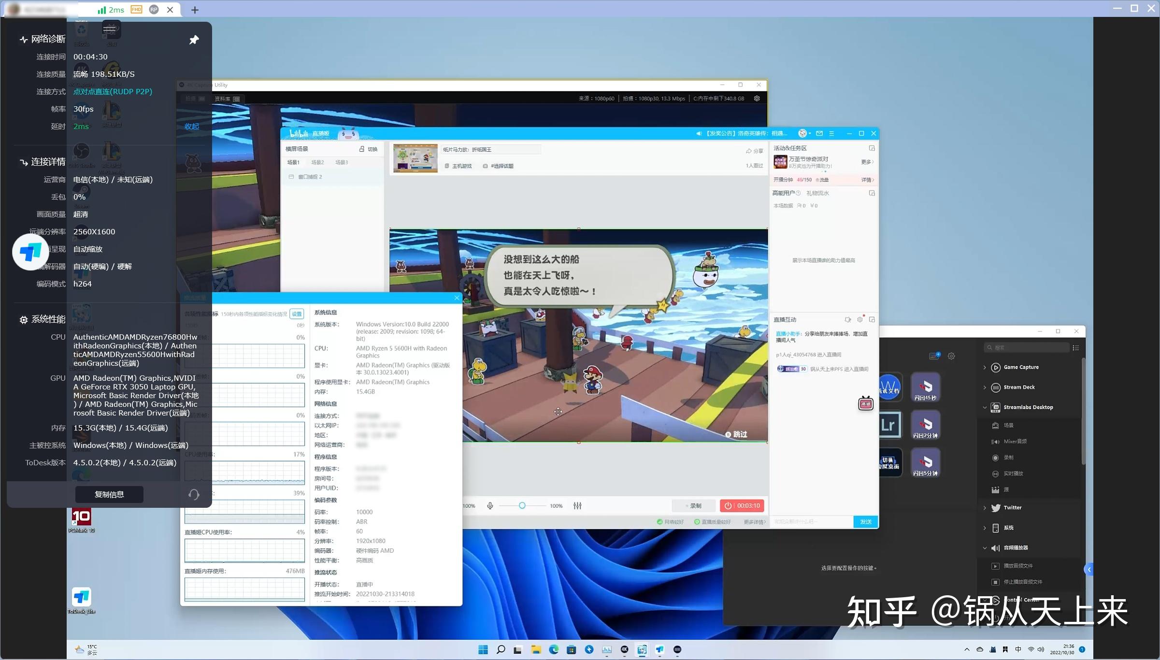Mute chat with the 直播互动 speaker icon

click(x=848, y=319)
